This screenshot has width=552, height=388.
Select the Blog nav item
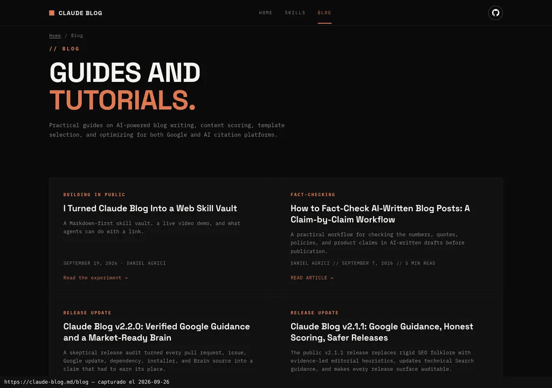click(x=324, y=13)
